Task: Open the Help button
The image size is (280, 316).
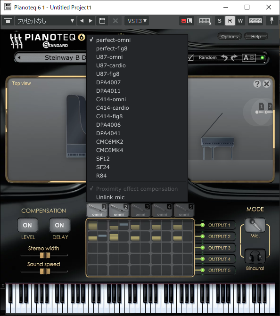Action: (256, 37)
